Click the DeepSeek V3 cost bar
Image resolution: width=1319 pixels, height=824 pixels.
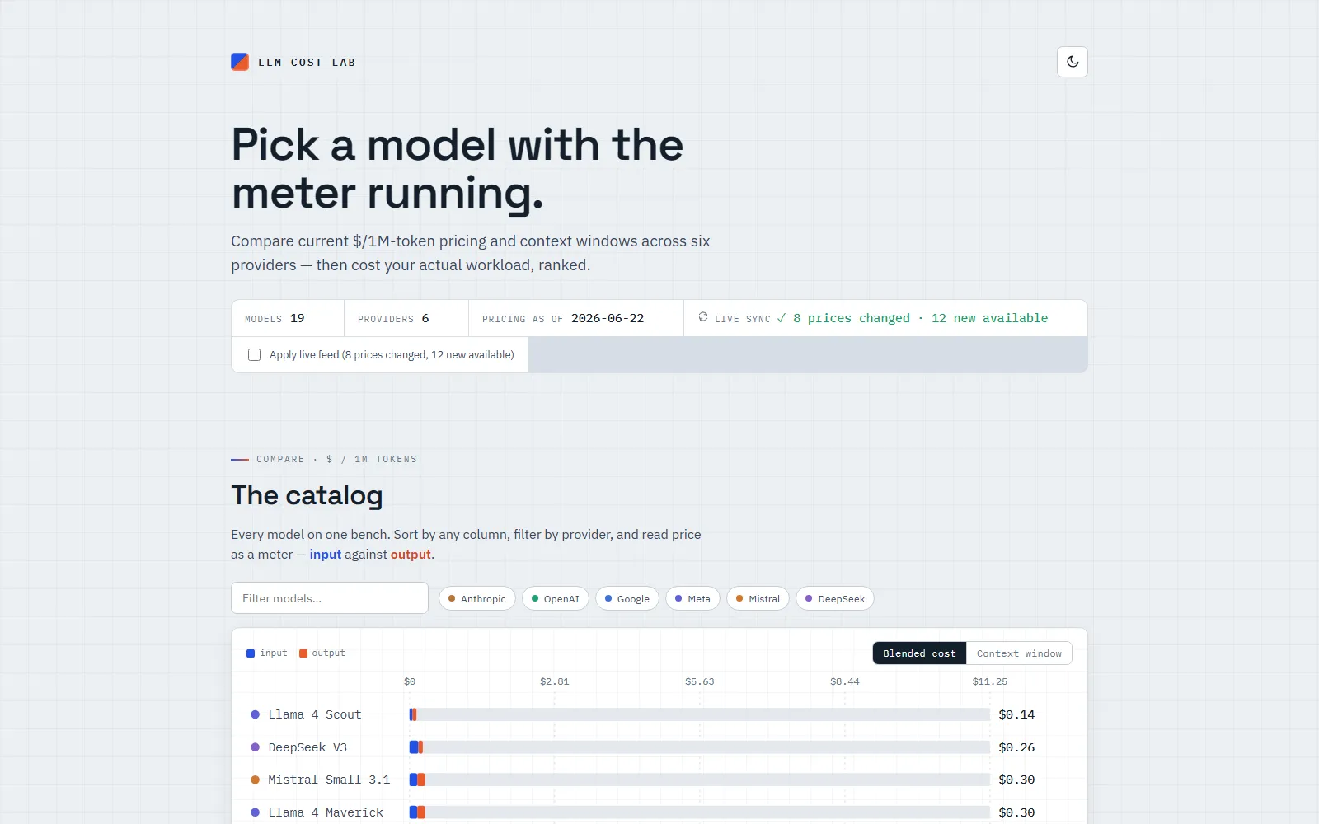pos(699,747)
